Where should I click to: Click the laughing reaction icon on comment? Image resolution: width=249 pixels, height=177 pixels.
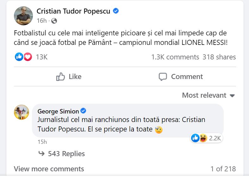[203, 138]
